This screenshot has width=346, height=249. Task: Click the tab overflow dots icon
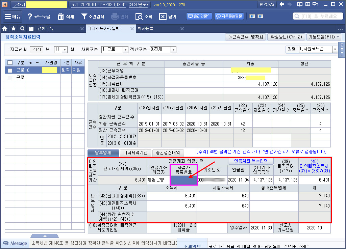pos(340,29)
